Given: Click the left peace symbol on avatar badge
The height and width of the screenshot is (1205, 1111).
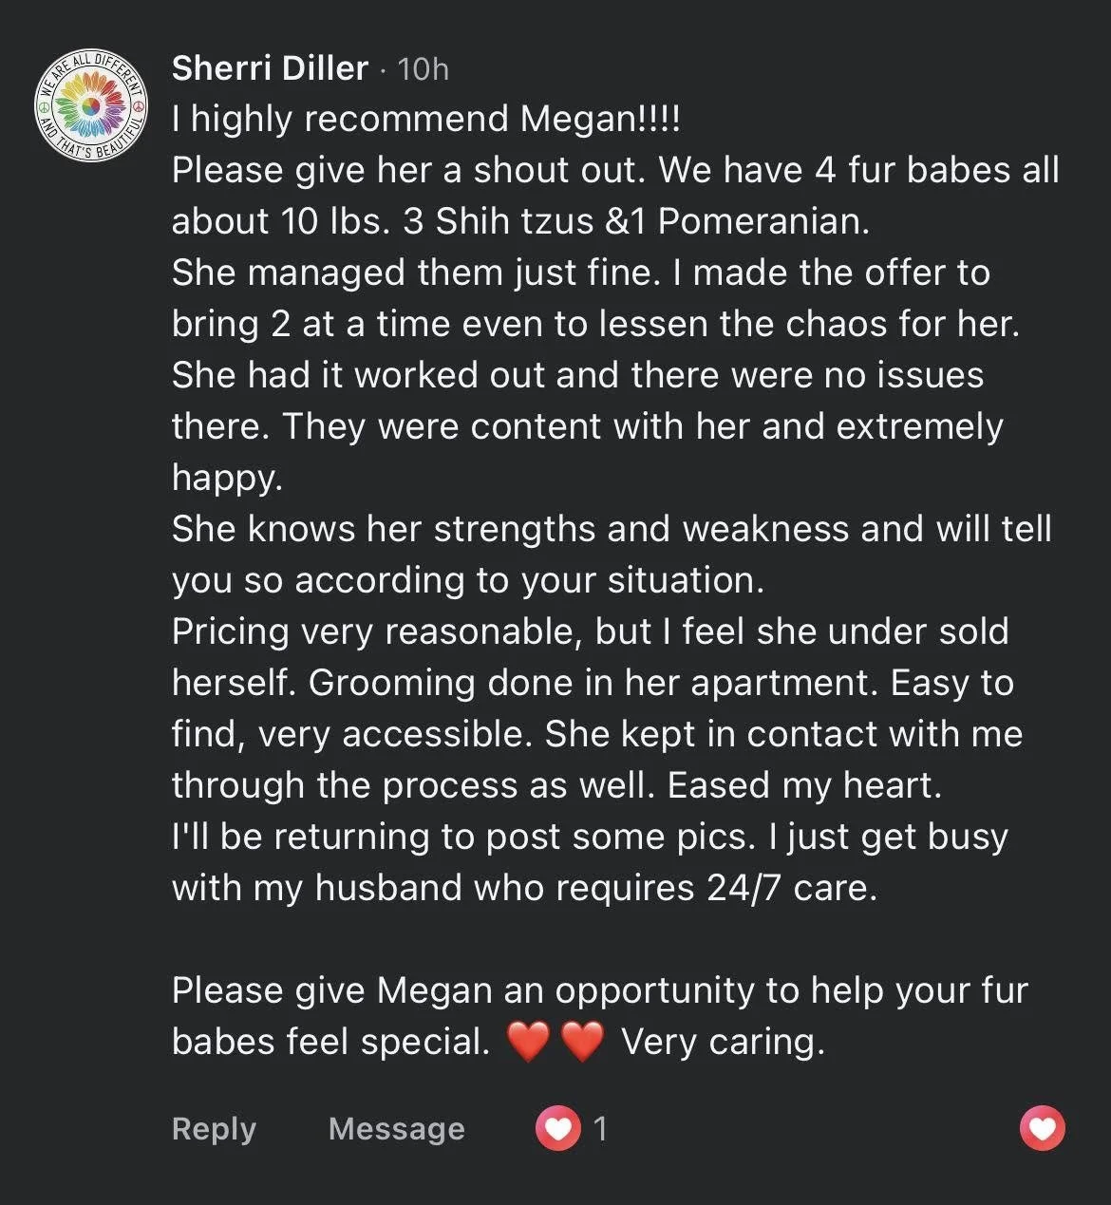Looking at the screenshot, I should 44,106.
